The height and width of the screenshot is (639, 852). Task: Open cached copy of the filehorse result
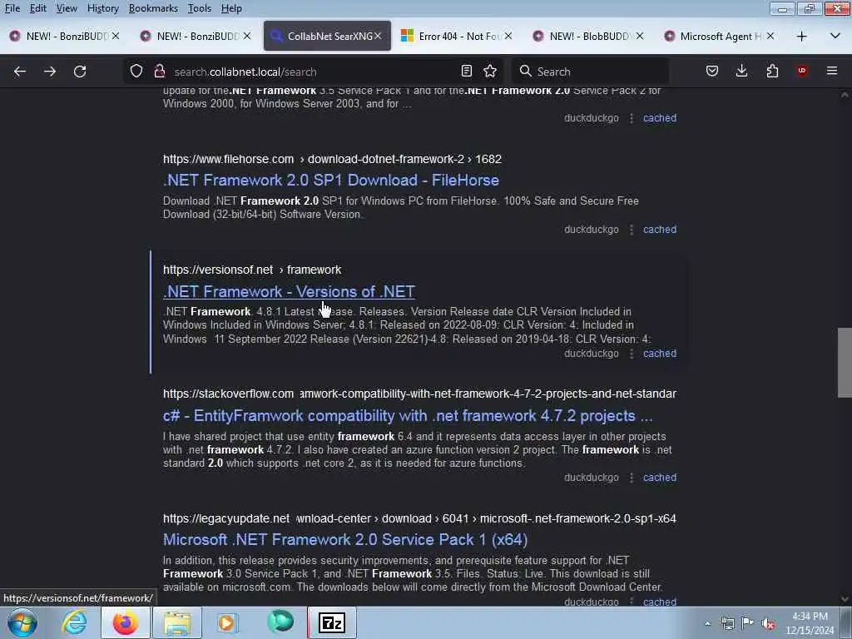660,230
